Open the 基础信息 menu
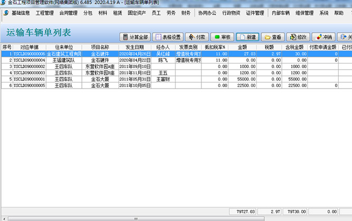Image resolution: width=352 pixels, height=221 pixels. coord(17,13)
